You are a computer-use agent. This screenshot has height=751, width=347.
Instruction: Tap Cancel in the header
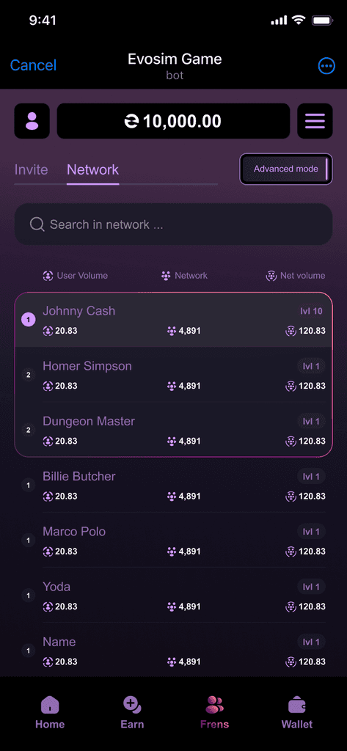[x=34, y=65]
